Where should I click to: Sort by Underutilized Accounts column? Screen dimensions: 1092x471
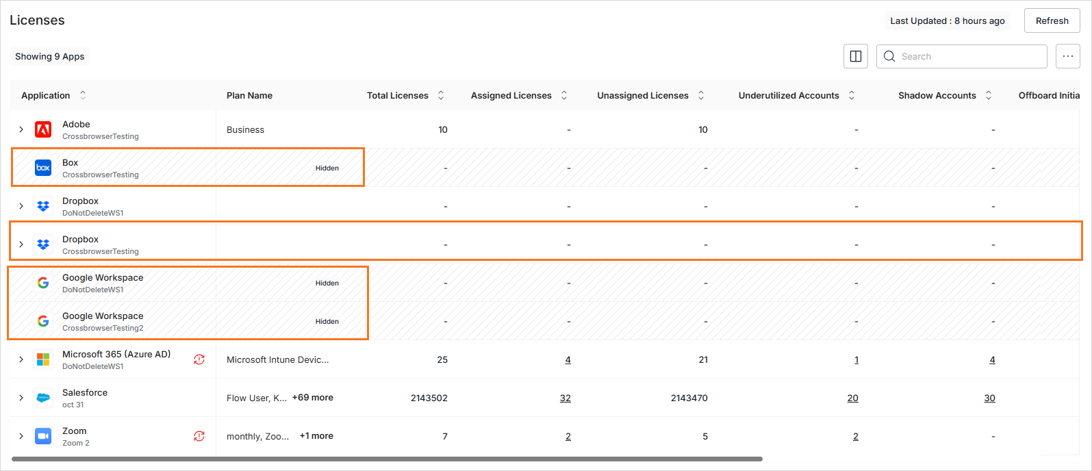852,95
